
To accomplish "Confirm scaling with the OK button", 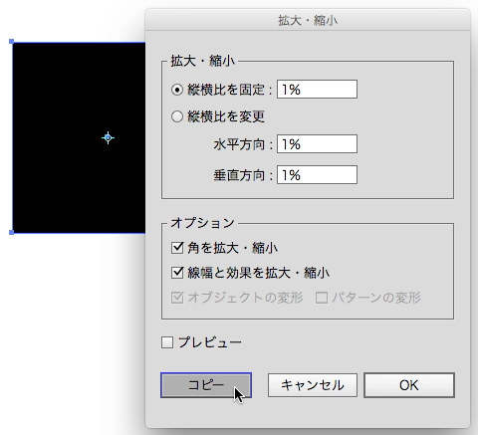I will click(x=409, y=385).
